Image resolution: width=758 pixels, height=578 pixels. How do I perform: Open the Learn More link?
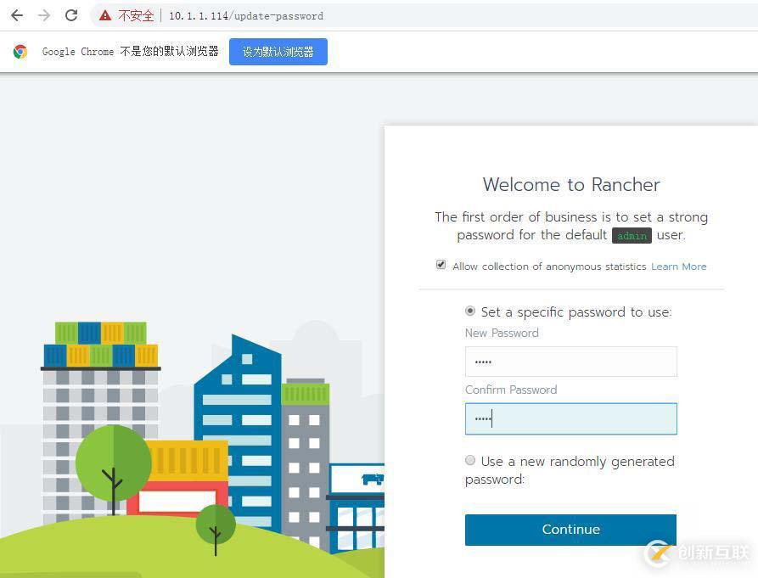coord(679,267)
